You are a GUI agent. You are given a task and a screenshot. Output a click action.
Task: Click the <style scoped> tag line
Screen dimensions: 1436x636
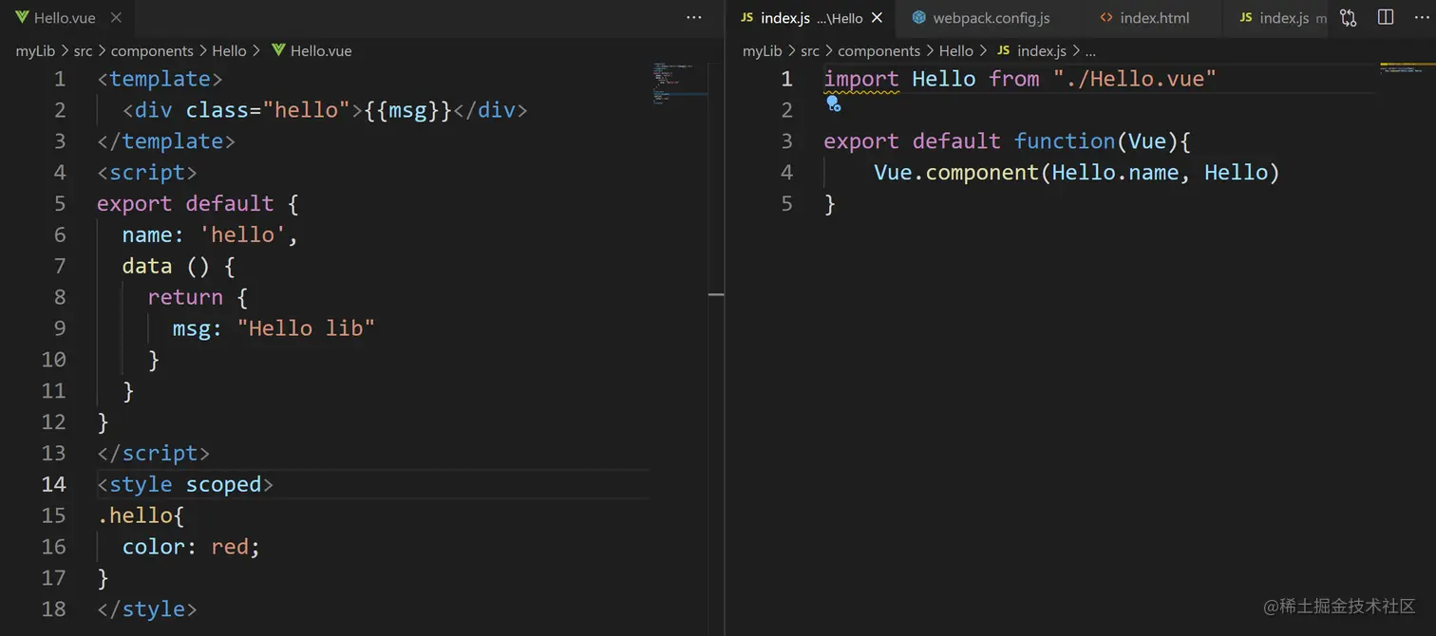185,484
